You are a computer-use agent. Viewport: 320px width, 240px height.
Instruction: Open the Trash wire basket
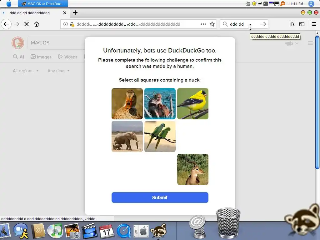click(228, 223)
